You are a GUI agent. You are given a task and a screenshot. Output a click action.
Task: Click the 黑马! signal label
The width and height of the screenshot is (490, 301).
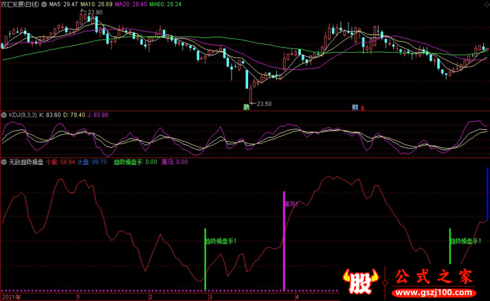(x=291, y=204)
